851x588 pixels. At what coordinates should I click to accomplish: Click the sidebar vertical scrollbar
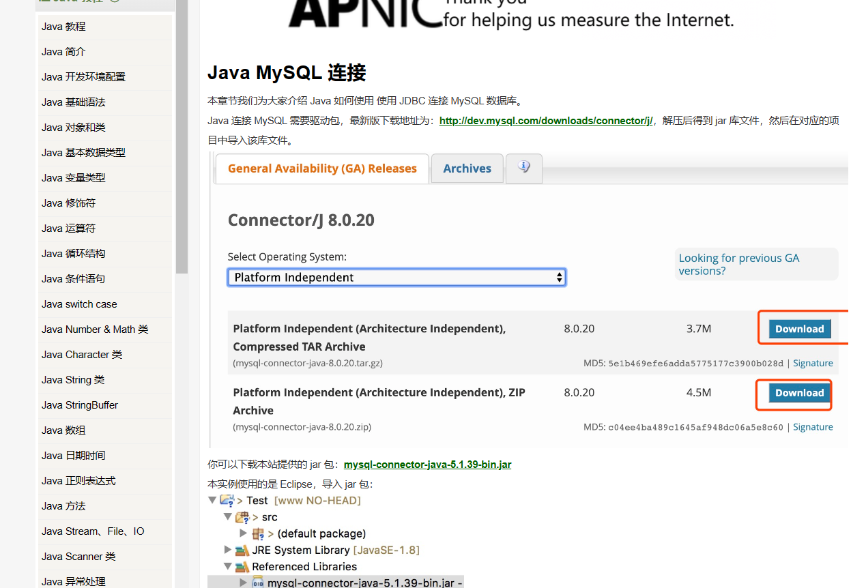tap(182, 136)
